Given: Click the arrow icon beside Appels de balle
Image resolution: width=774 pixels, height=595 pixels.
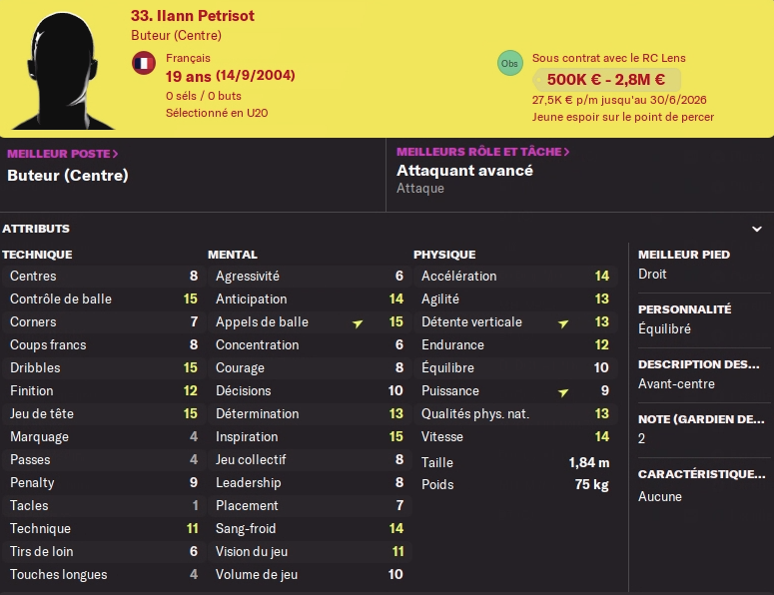Looking at the screenshot, I should [x=358, y=322].
